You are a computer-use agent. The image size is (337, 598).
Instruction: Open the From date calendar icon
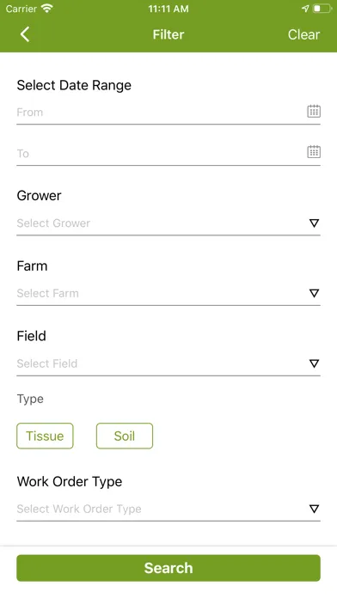(x=314, y=112)
